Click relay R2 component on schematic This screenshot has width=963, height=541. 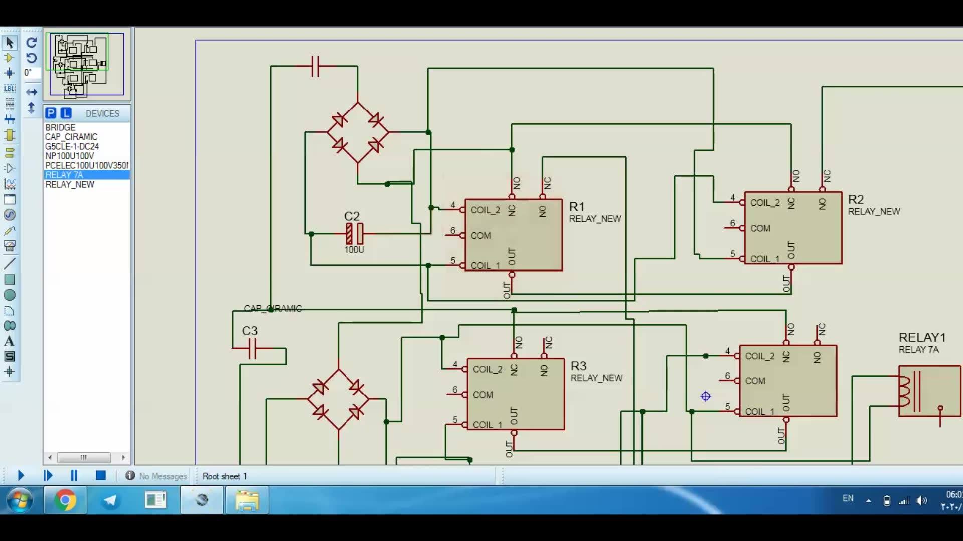pyautogui.click(x=793, y=228)
